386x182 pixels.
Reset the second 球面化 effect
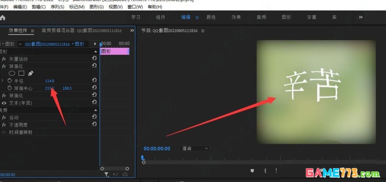pyautogui.click(x=94, y=95)
